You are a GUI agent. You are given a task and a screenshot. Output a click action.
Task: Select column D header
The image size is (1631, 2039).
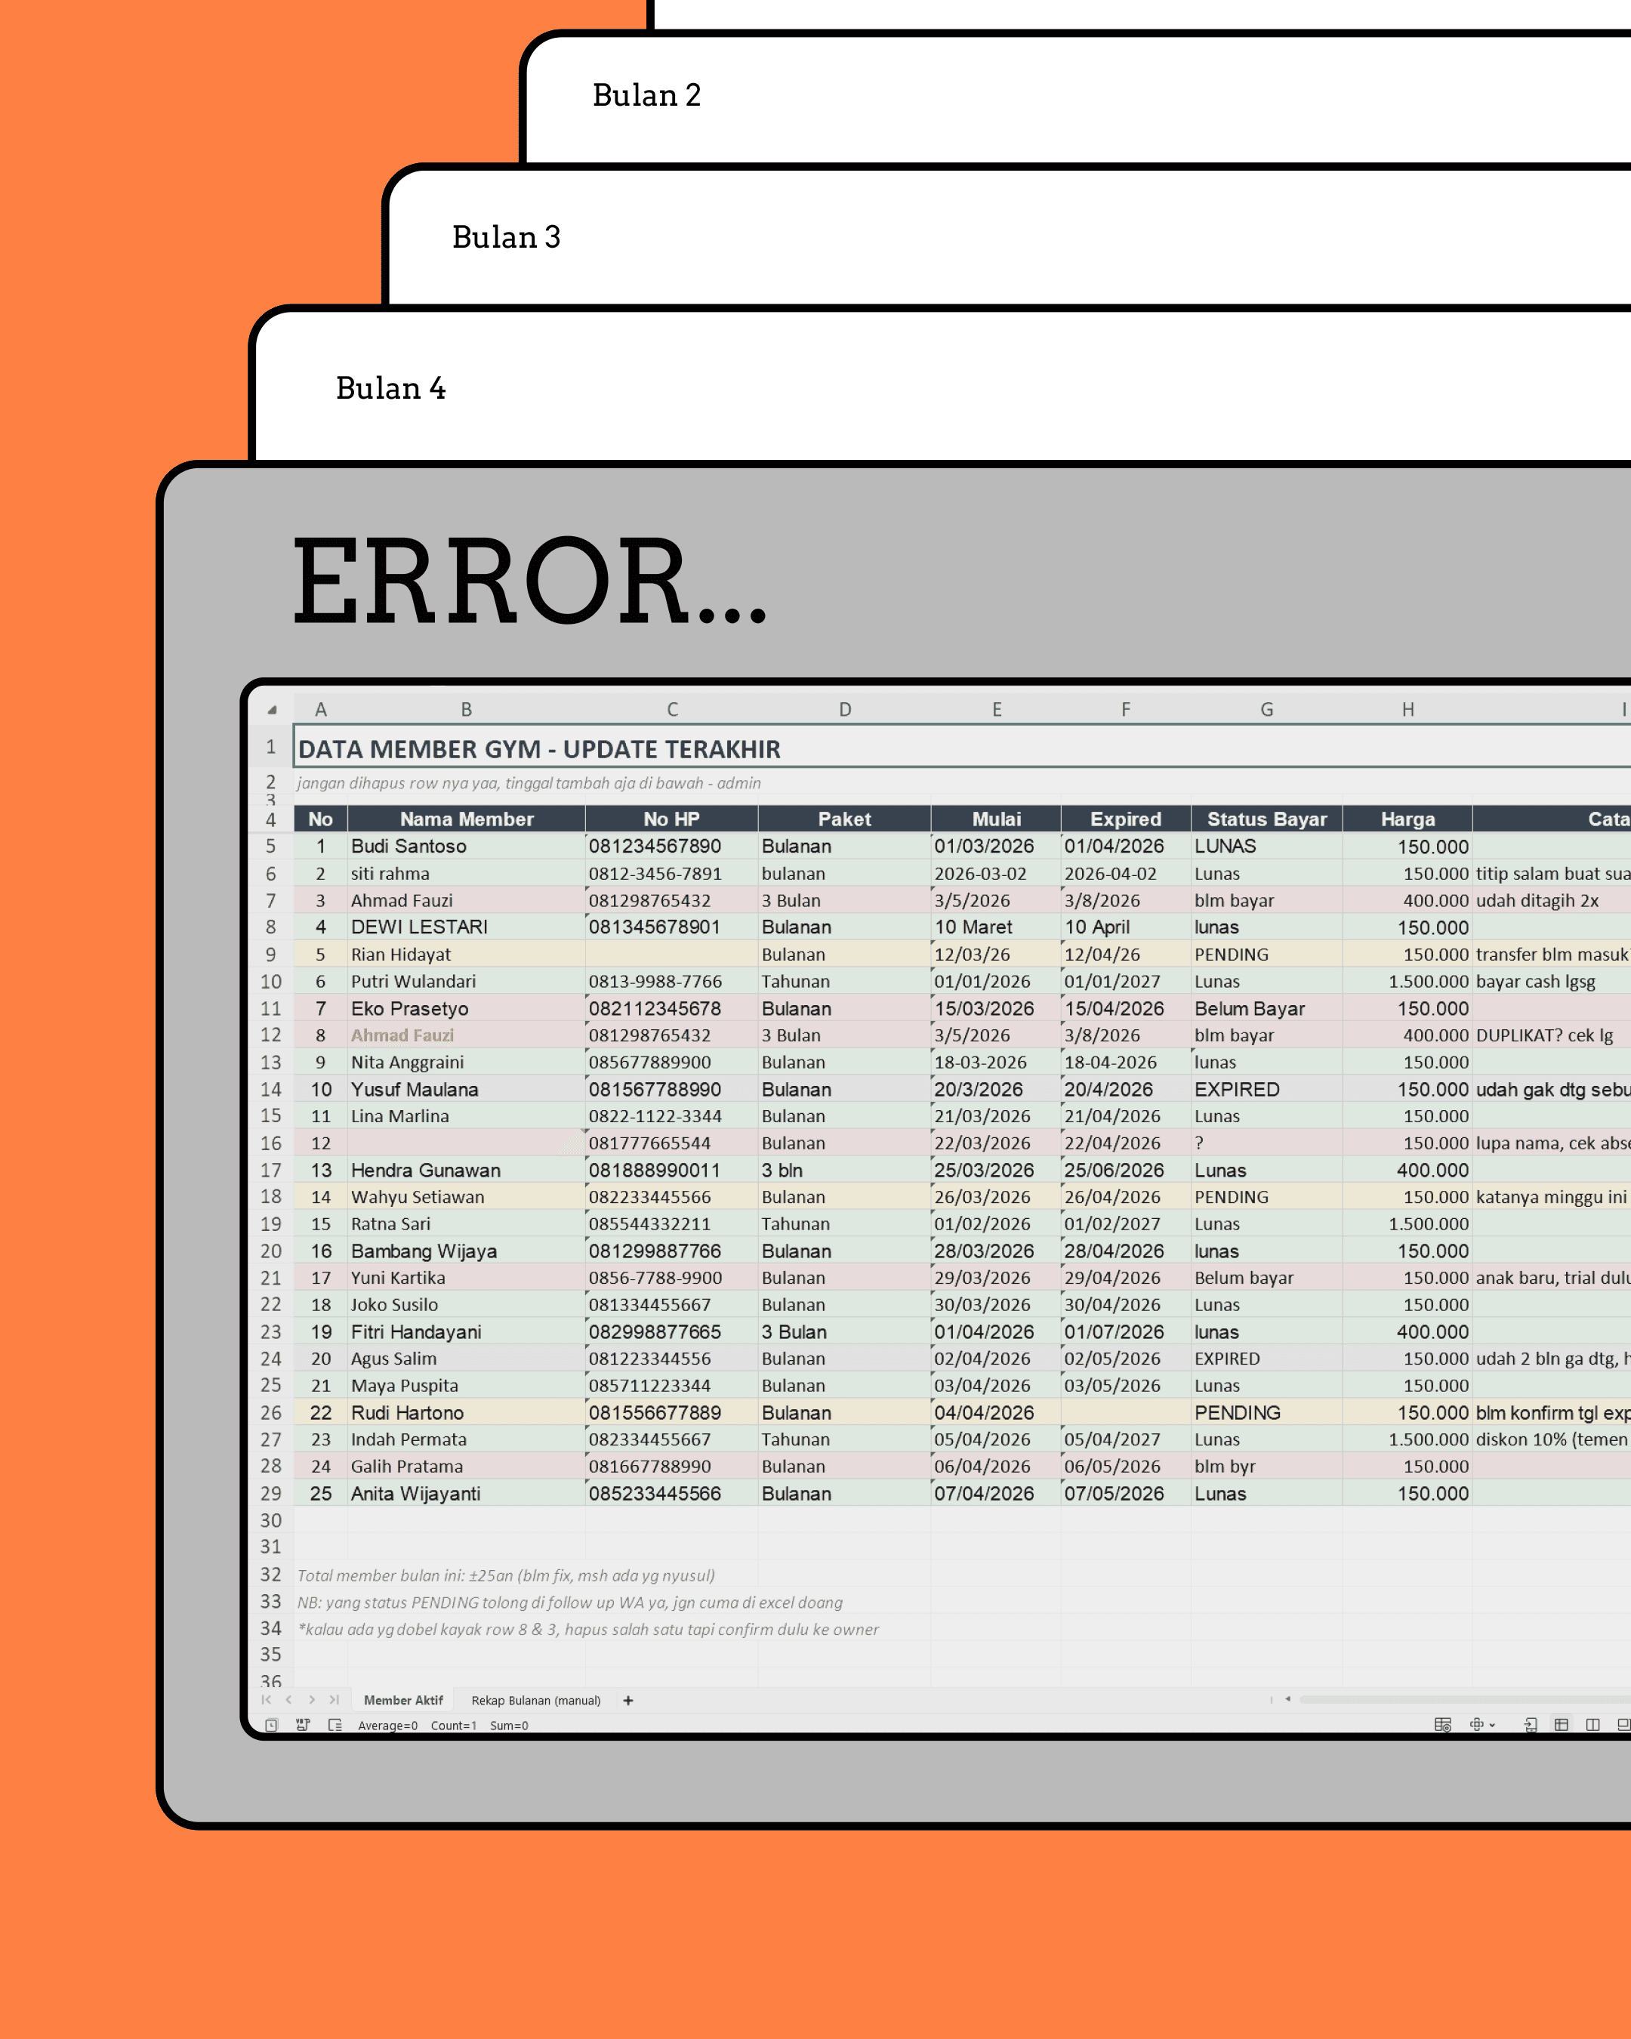click(844, 709)
